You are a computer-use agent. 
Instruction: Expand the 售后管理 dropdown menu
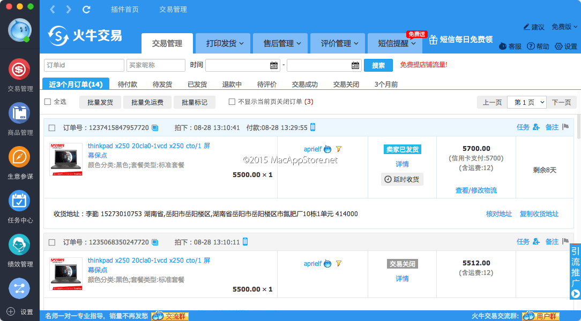[282, 43]
